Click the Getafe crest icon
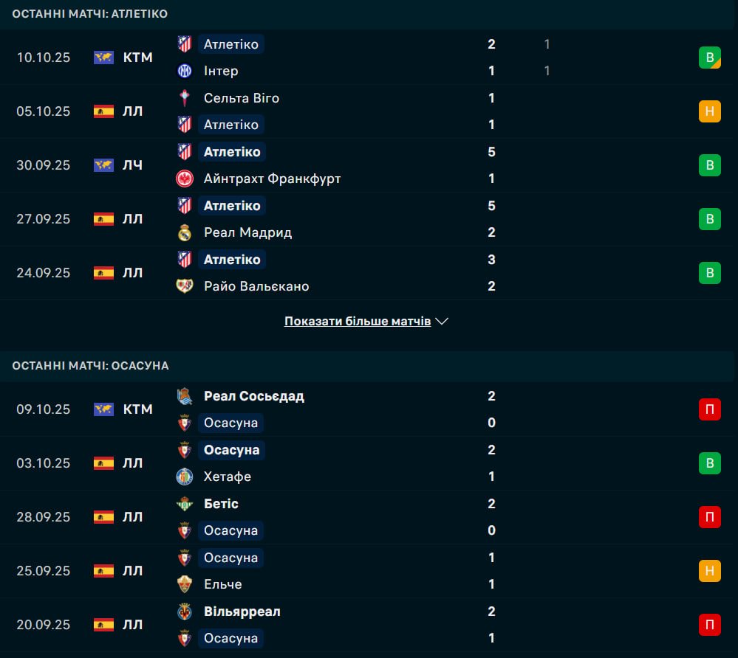The width and height of the screenshot is (738, 658). [x=184, y=477]
